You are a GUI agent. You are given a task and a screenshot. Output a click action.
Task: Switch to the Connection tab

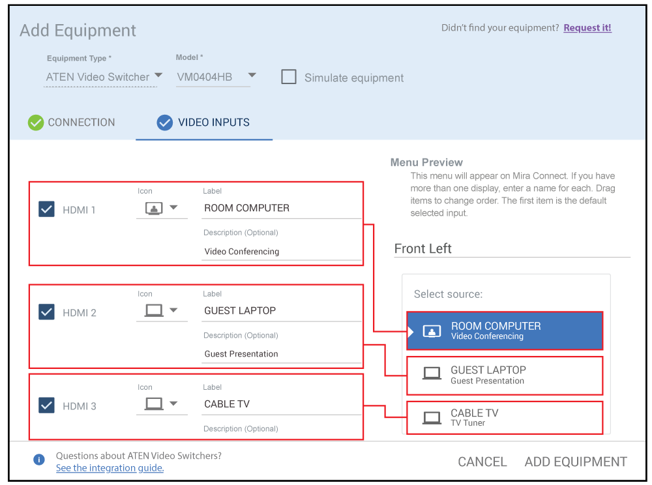click(72, 123)
